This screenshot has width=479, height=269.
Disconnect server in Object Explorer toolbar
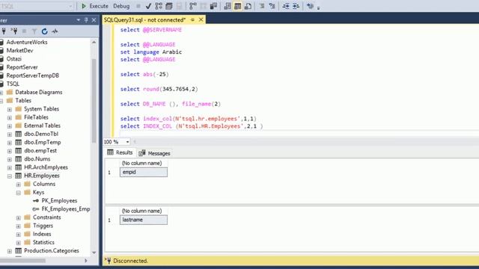[14, 31]
